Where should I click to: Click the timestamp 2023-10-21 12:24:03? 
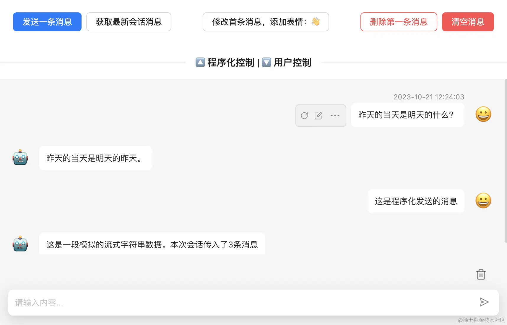coord(429,97)
